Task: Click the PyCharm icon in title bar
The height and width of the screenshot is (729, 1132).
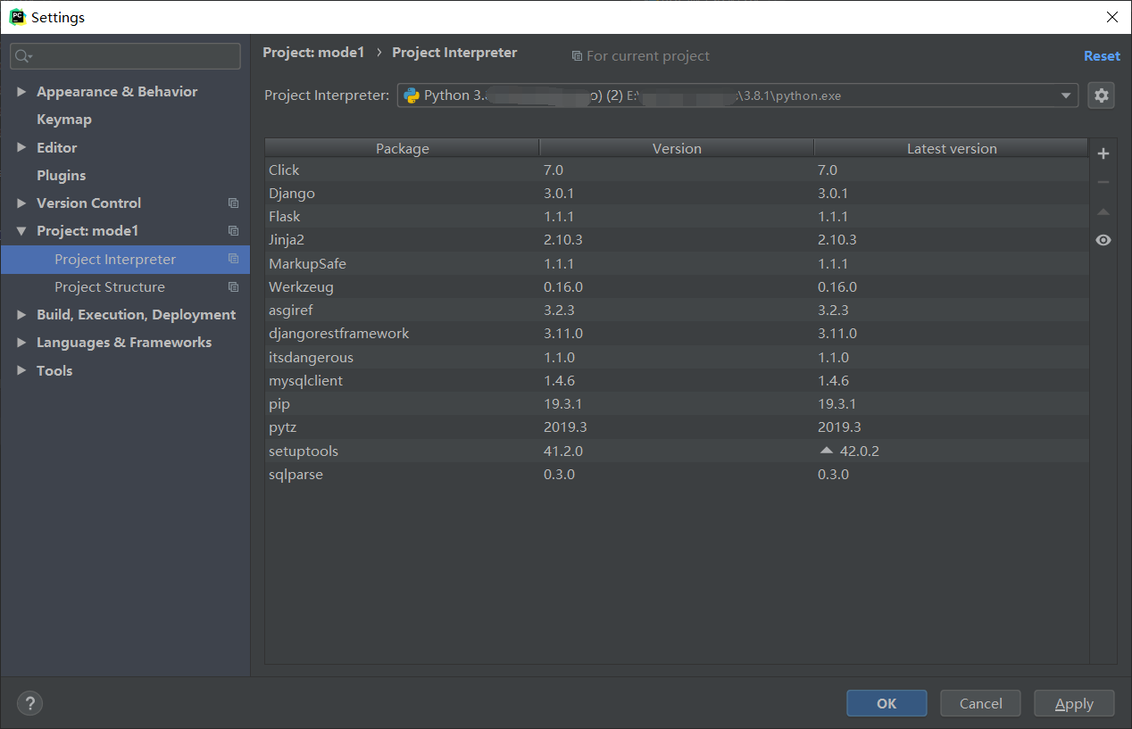Action: (x=16, y=17)
